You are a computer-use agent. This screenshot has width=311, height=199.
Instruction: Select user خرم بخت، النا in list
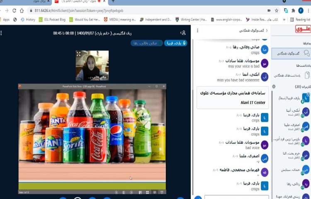click(x=293, y=155)
